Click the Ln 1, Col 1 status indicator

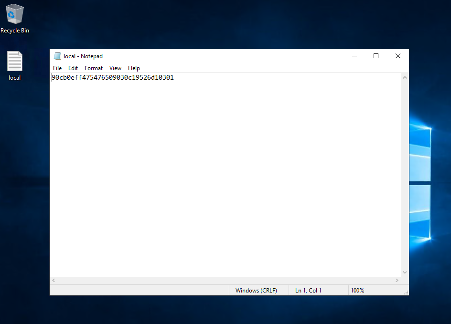(x=308, y=291)
